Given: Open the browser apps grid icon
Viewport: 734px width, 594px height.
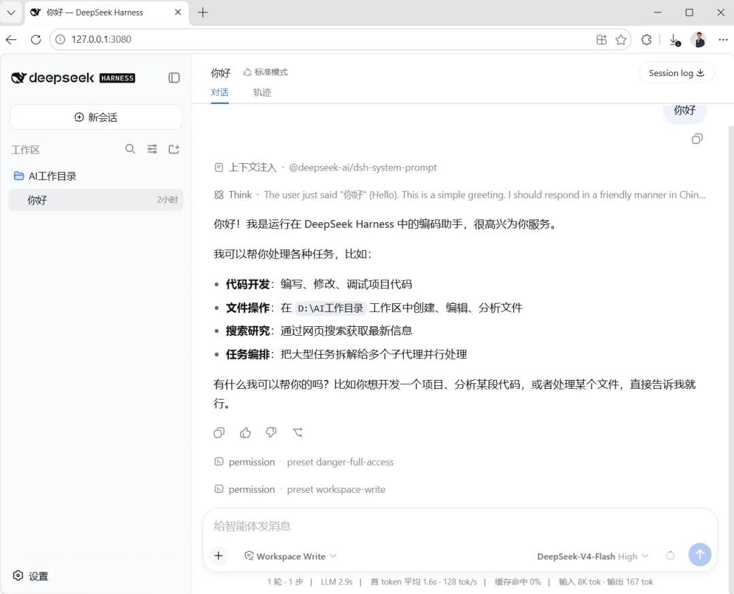Looking at the screenshot, I should 602,40.
